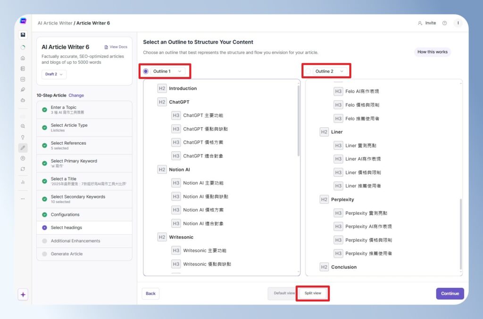Click the Outline 2 panel scrollbar
The image size is (483, 319).
pos(461,234)
